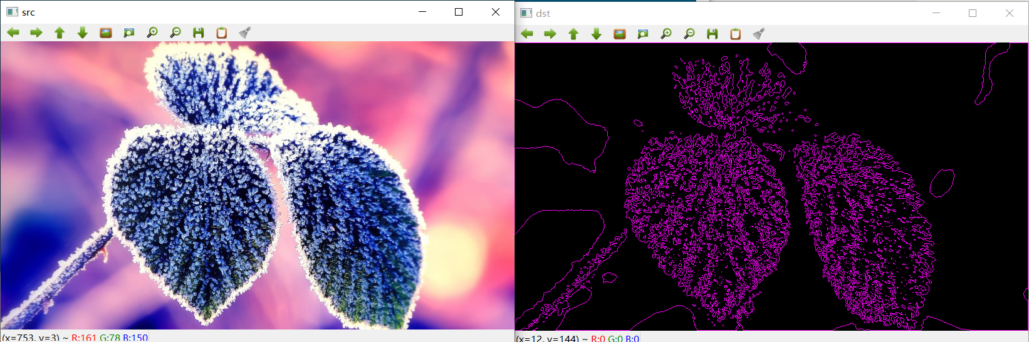Click the 'R:161' value in src status bar
The image size is (1029, 342).
[x=84, y=338]
